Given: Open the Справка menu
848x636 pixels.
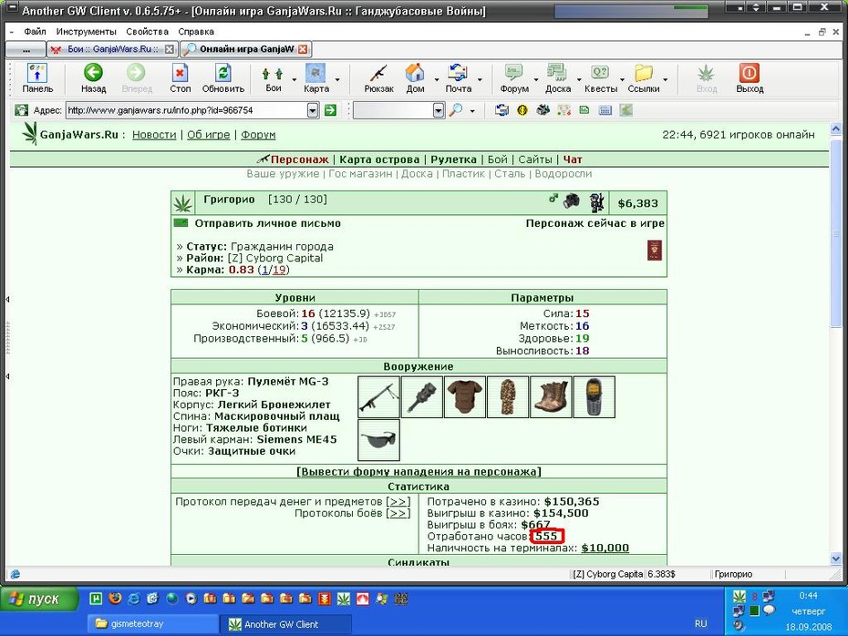Looking at the screenshot, I should coord(196,32).
